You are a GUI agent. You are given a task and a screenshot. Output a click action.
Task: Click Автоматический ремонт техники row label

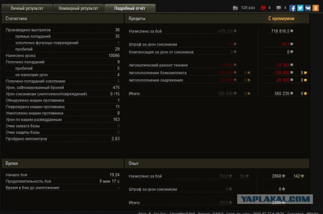(158, 65)
